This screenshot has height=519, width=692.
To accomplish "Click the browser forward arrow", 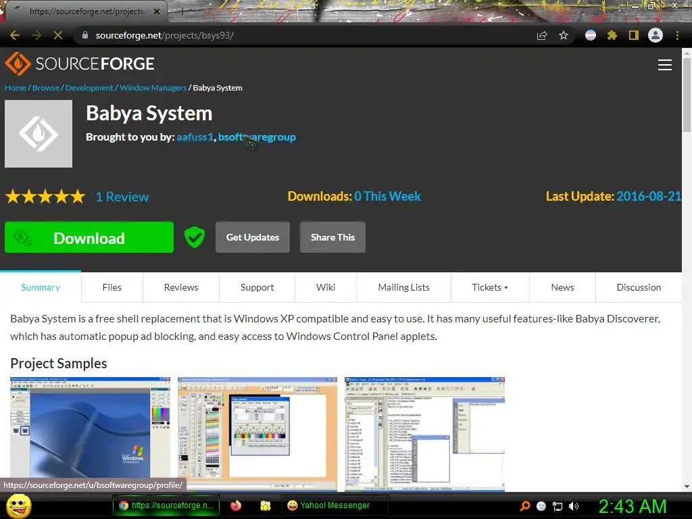I will tap(36, 35).
